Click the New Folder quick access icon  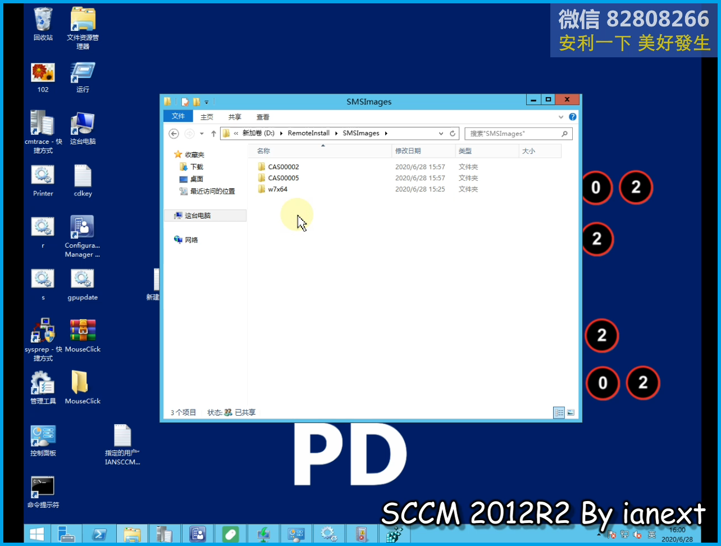pyautogui.click(x=196, y=102)
